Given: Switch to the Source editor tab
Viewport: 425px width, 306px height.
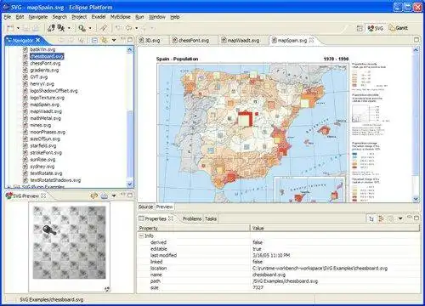Looking at the screenshot, I should (x=146, y=207).
